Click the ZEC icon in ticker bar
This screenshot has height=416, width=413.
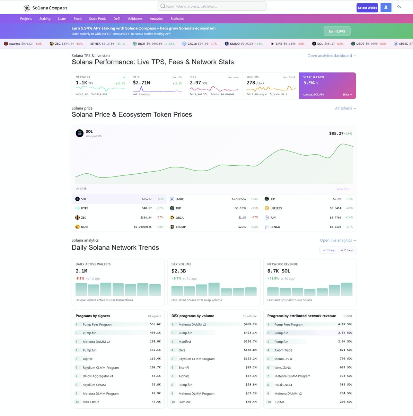tap(52, 44)
